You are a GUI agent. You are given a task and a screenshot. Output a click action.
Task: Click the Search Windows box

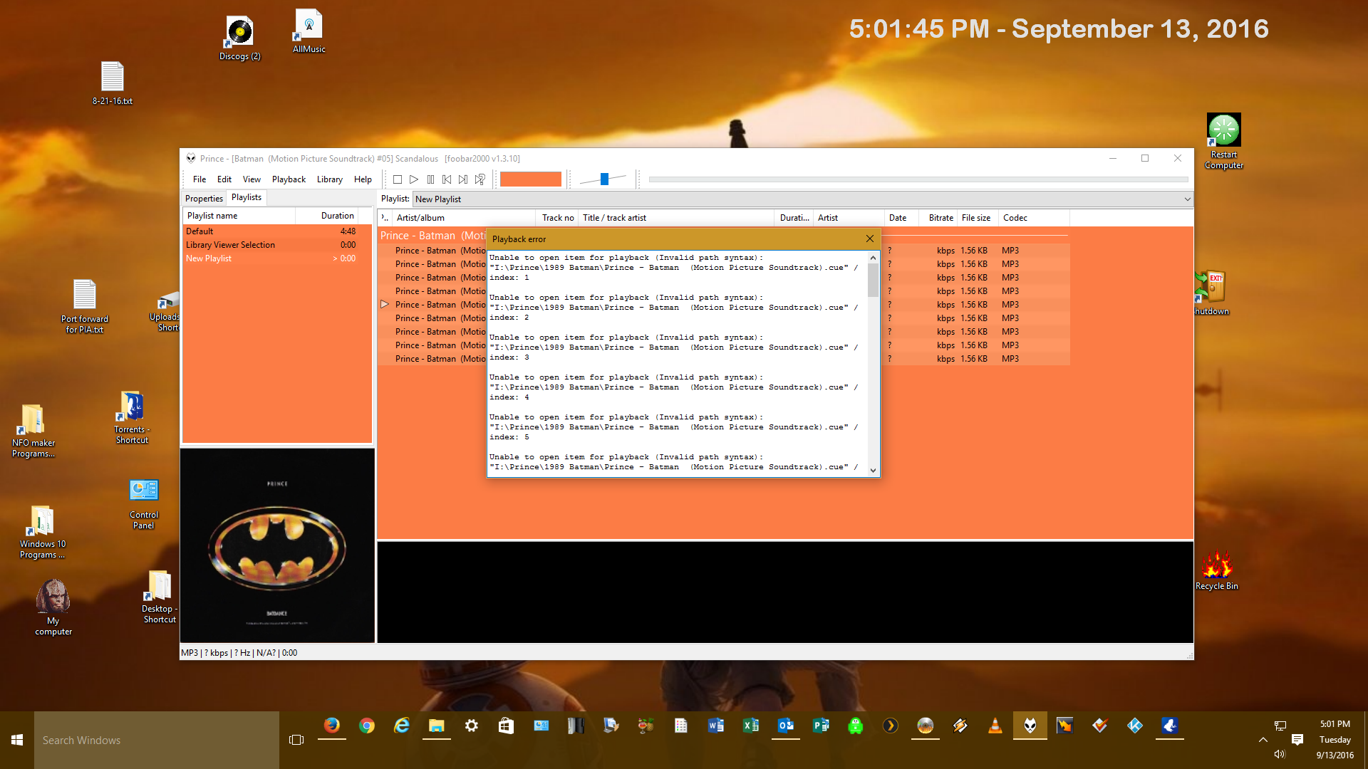157,740
